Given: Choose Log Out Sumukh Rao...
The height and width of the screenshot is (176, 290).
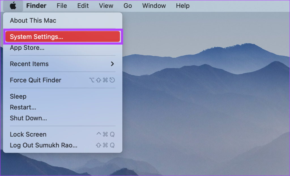Looking at the screenshot, I should 63,145.
